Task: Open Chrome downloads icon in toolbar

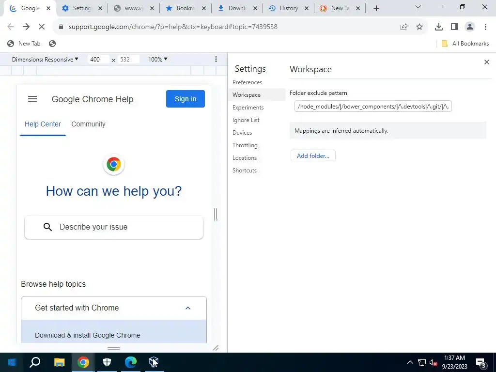Action: [439, 27]
